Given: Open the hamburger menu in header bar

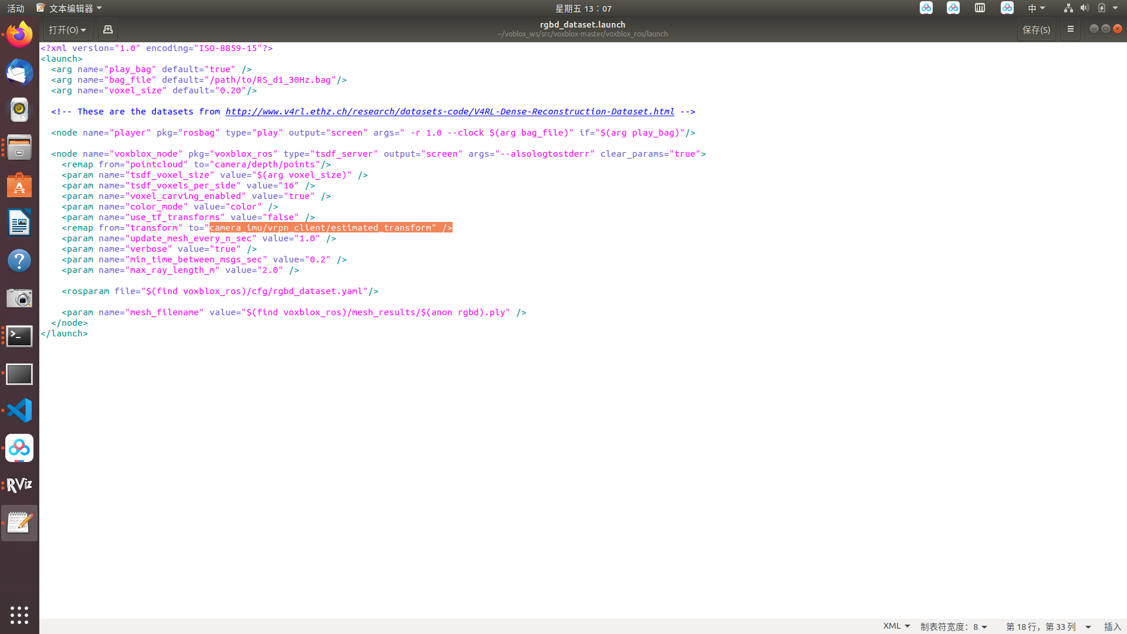Looking at the screenshot, I should pyautogui.click(x=1070, y=29).
